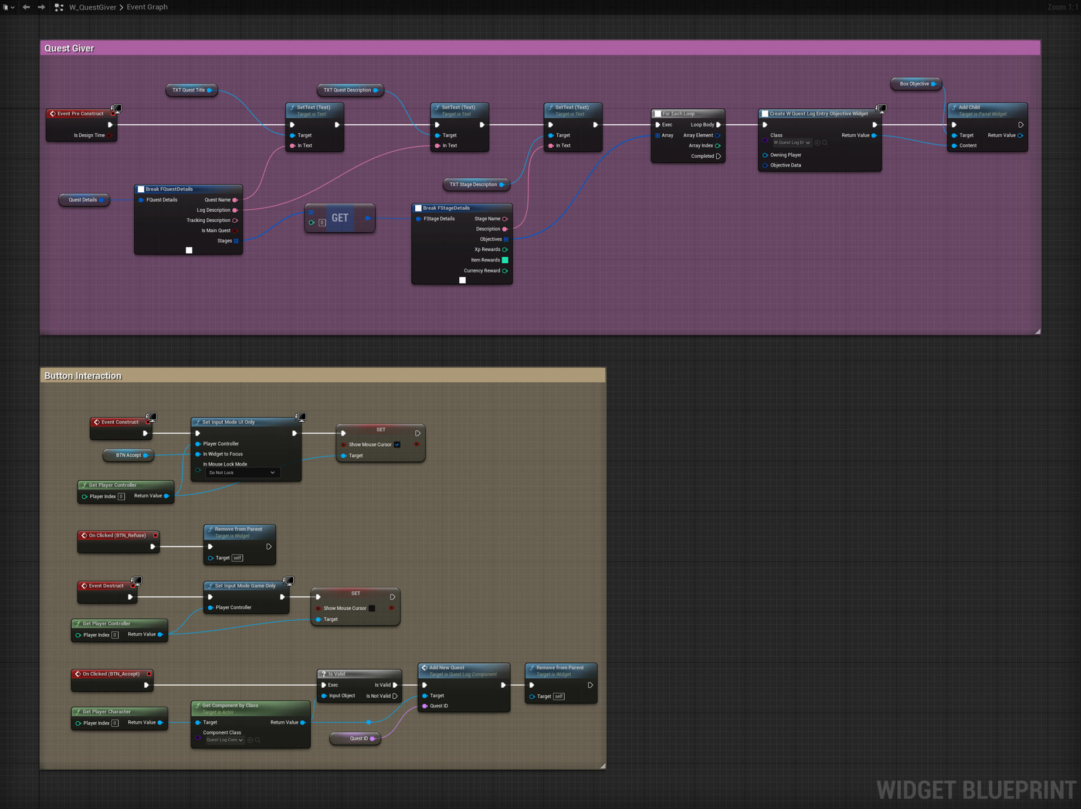This screenshot has height=809, width=1081.
Task: Uncheck Show Mouse Cursor in Event Construct SET node
Action: click(x=397, y=444)
